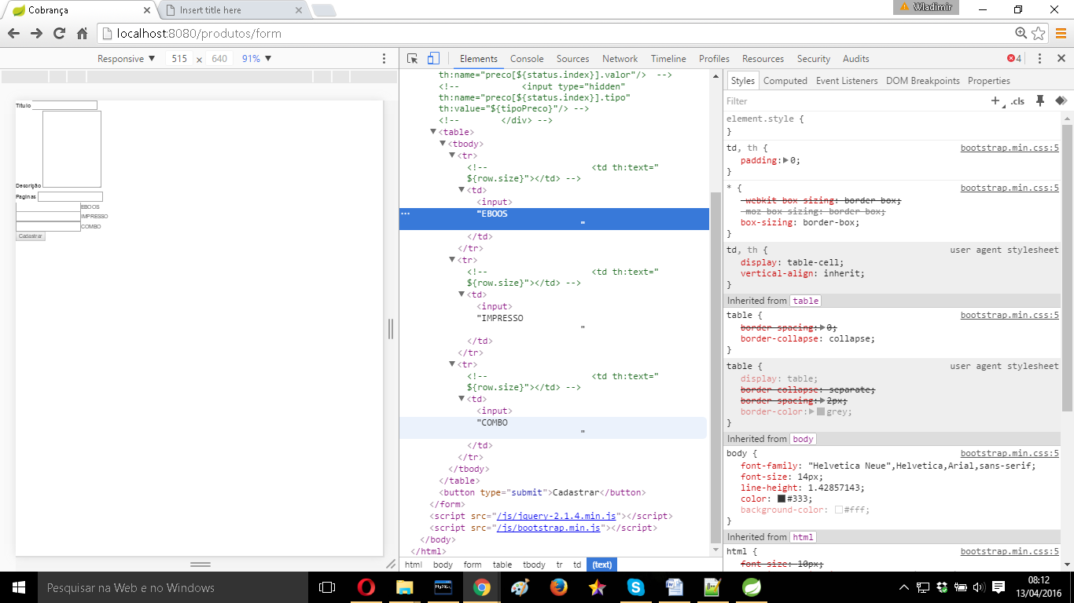Image resolution: width=1074 pixels, height=603 pixels.
Task: Bookmark this page with the star icon
Action: 1039,34
